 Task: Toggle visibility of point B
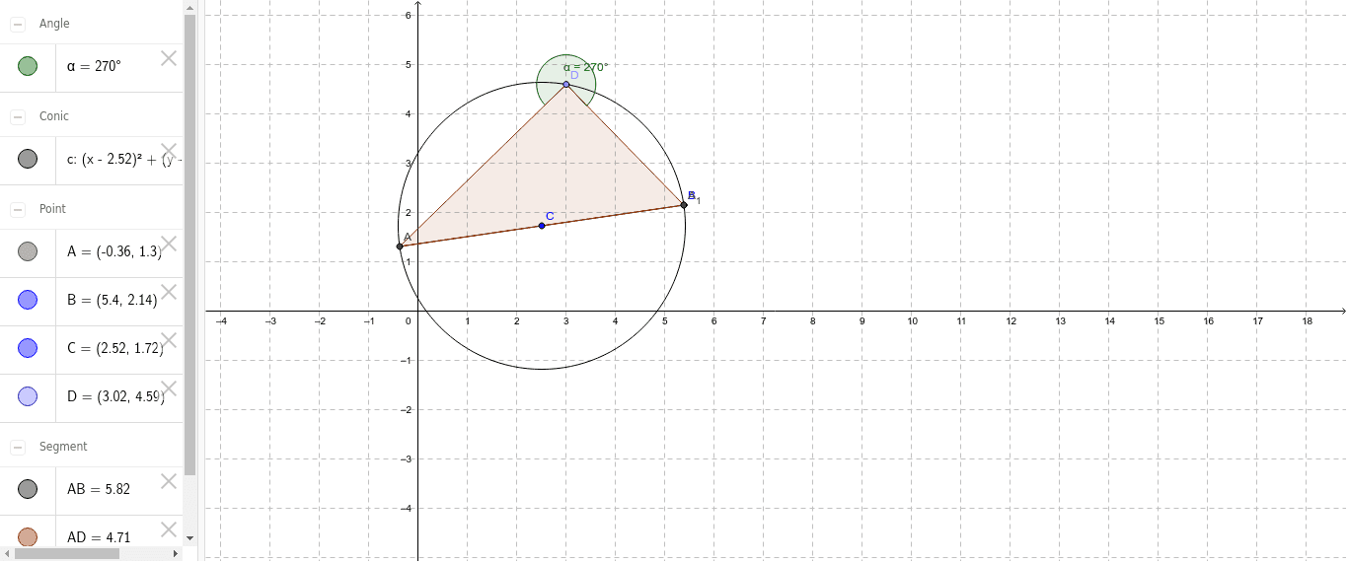[28, 299]
